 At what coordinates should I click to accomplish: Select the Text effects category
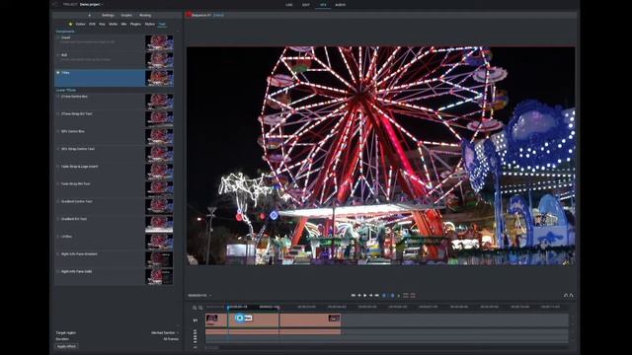[162, 24]
